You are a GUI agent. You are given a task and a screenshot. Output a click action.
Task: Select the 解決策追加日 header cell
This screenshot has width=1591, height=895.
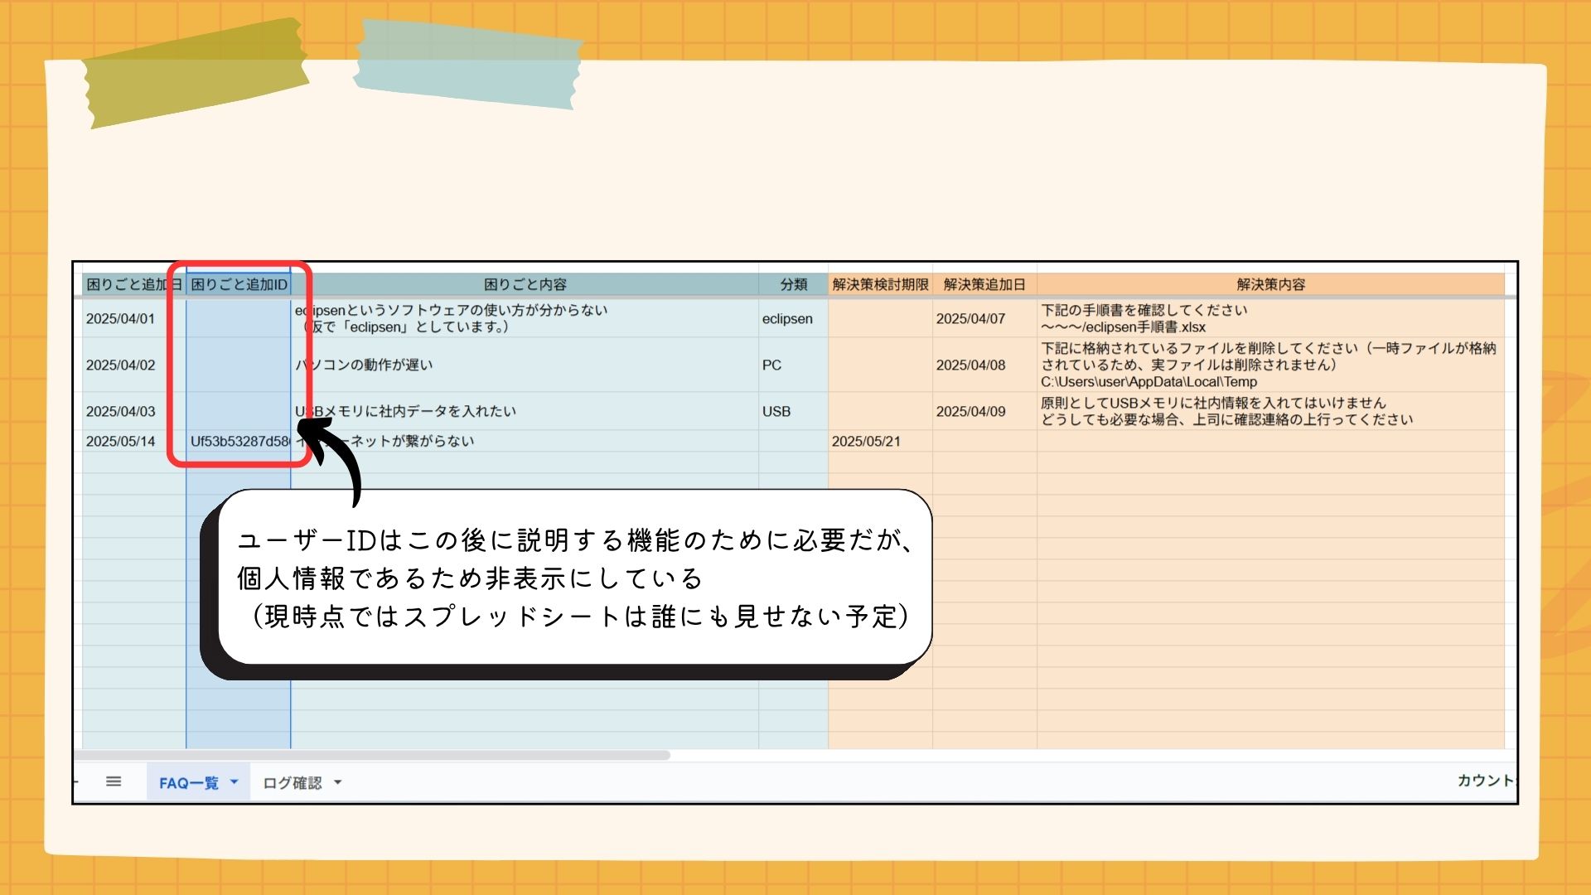984,284
